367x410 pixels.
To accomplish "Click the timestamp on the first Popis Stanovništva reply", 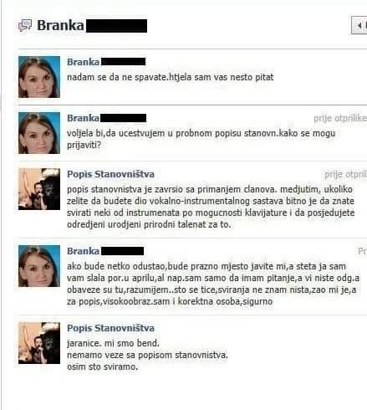I will pos(345,175).
